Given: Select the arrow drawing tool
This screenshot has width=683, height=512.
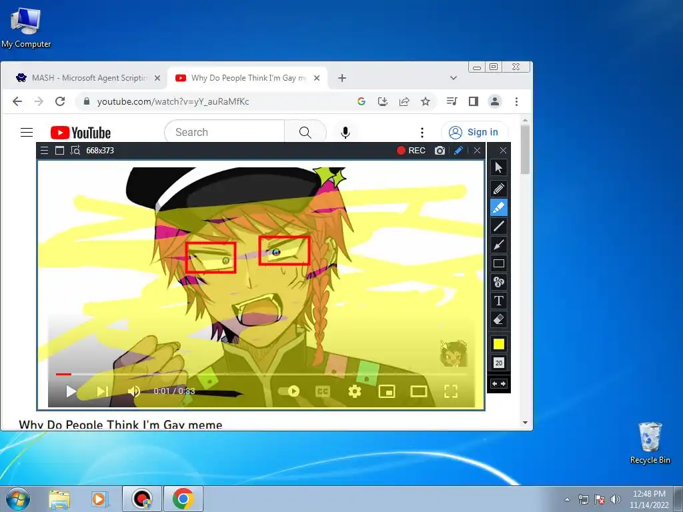Looking at the screenshot, I should 499,245.
